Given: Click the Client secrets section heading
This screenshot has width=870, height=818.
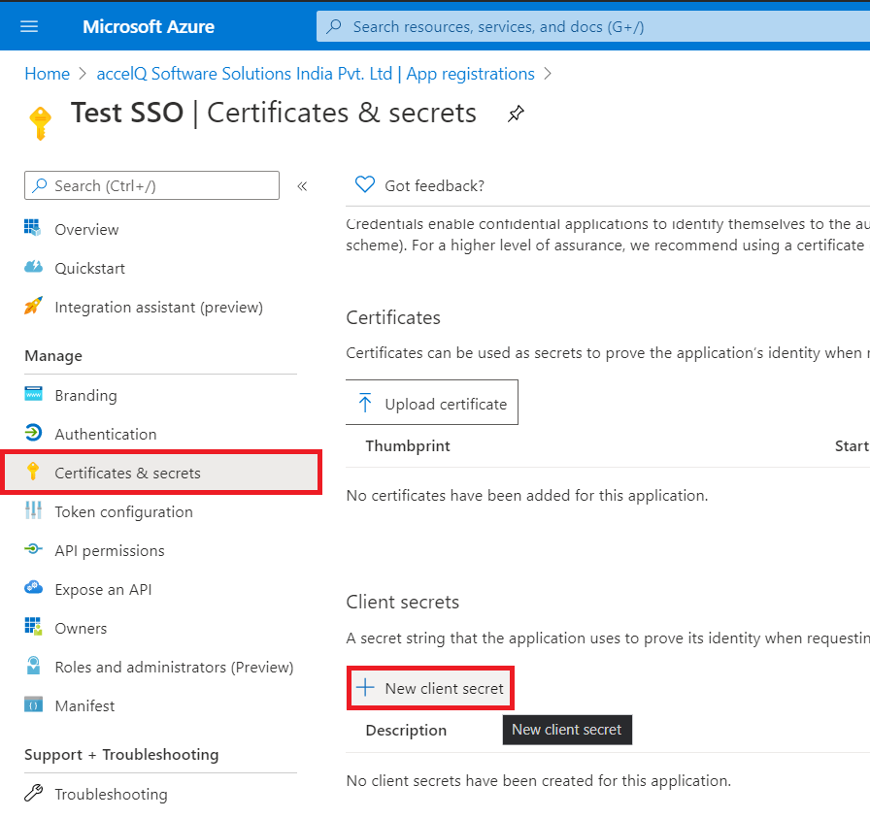Looking at the screenshot, I should pos(403,603).
